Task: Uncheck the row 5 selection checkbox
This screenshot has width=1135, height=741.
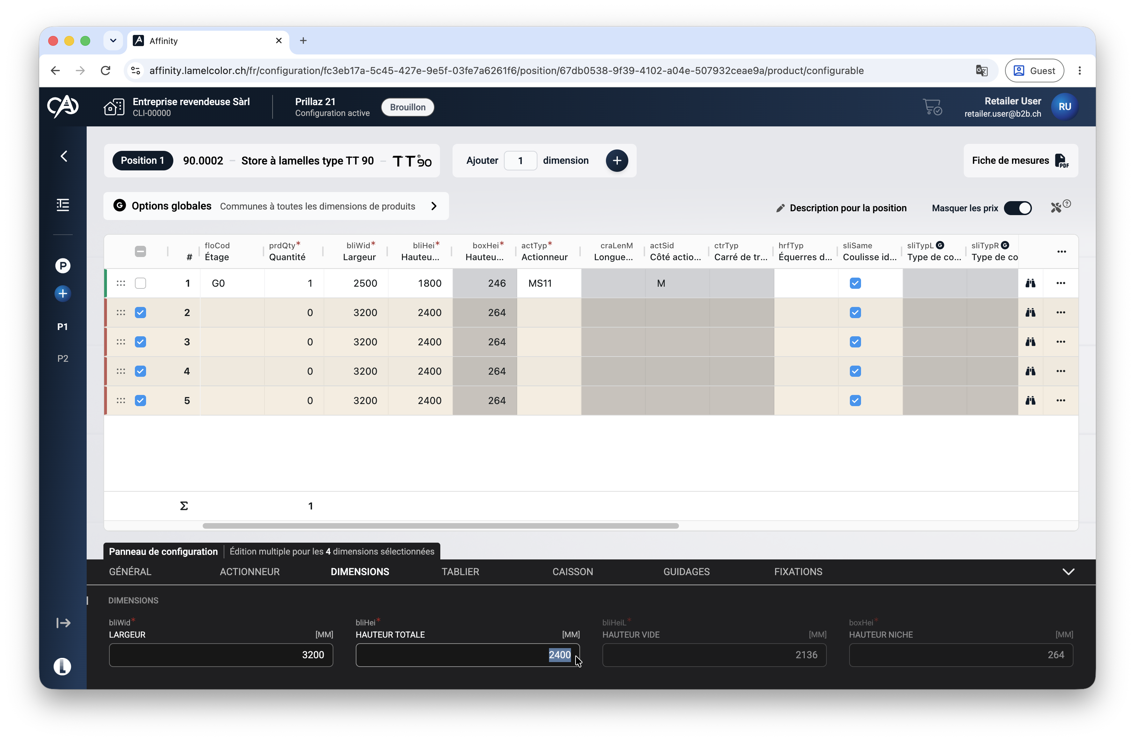Action: click(x=140, y=400)
